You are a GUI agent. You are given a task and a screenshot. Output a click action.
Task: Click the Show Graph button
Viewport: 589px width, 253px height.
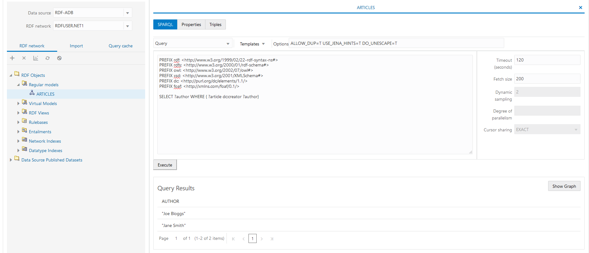564,186
